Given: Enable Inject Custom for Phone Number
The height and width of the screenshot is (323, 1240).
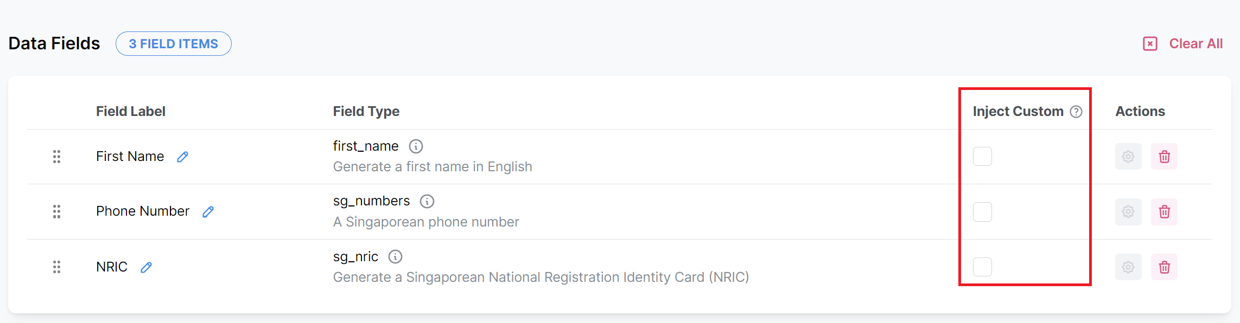Looking at the screenshot, I should [x=982, y=212].
